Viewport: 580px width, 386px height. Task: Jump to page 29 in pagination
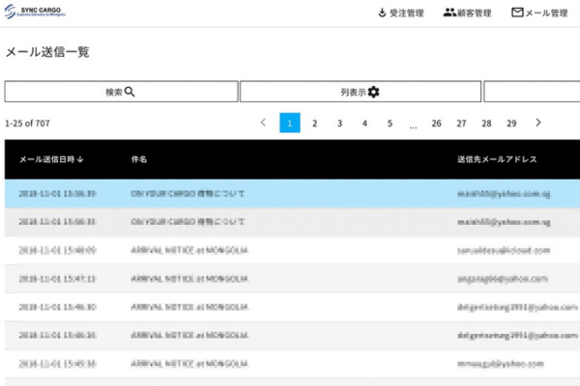click(511, 124)
